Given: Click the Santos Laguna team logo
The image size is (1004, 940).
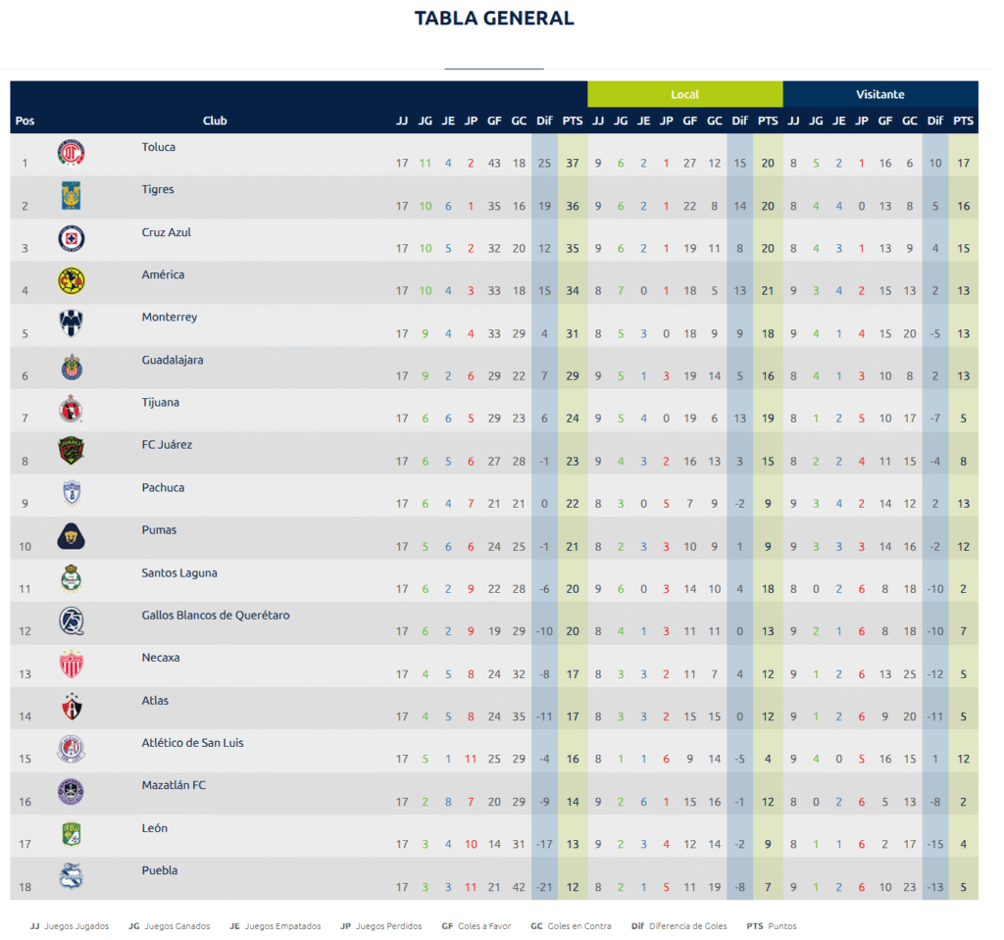Looking at the screenshot, I should pyautogui.click(x=72, y=579).
